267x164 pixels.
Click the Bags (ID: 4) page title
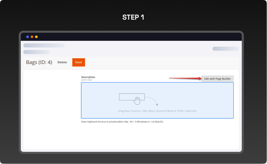[x=39, y=62]
